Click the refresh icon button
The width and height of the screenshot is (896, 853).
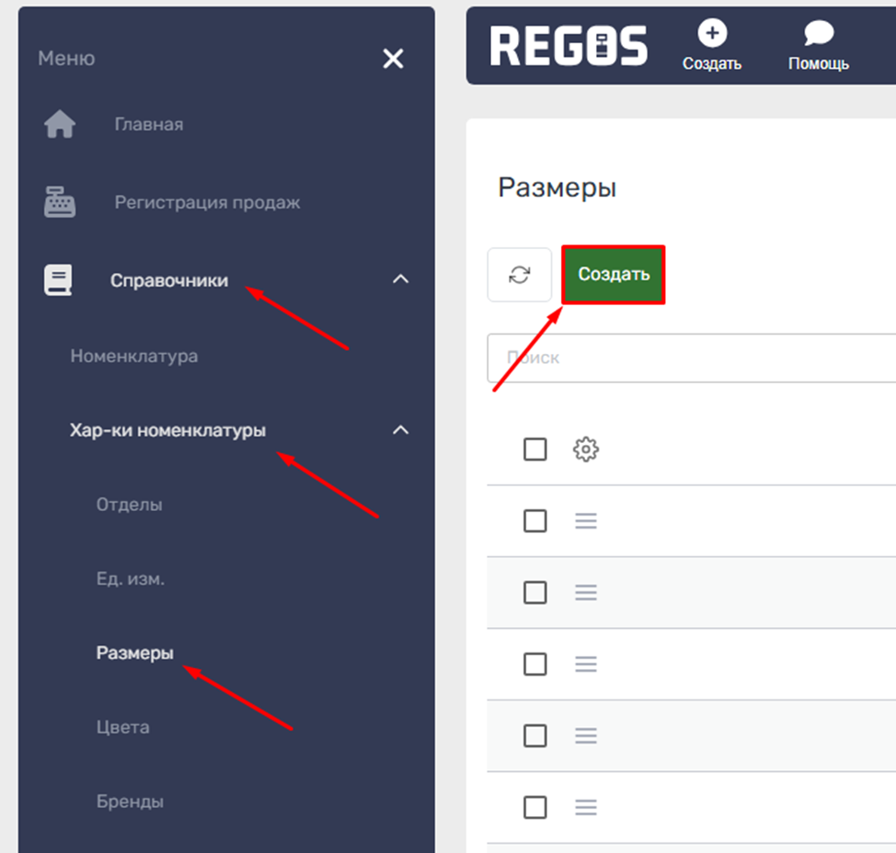point(520,275)
